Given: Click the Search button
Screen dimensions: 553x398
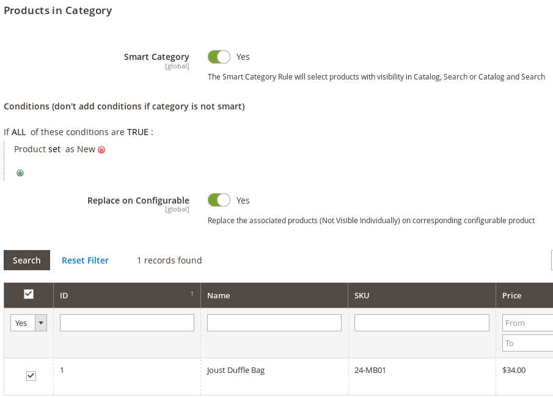Looking at the screenshot, I should [x=27, y=260].
